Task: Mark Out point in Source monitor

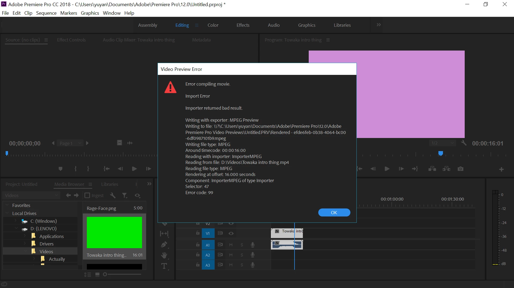Action: (x=88, y=169)
